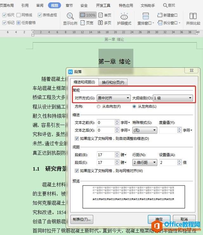Open the 文档助手 document assistant tab
The width and height of the screenshot is (203, 235).
[147, 5]
